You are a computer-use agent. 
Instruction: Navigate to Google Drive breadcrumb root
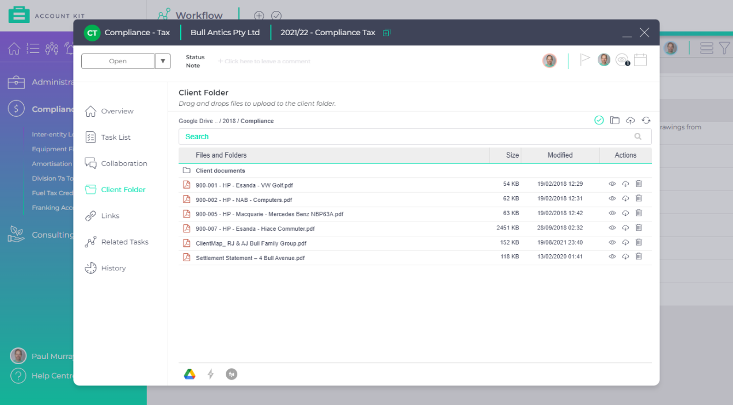(x=196, y=121)
